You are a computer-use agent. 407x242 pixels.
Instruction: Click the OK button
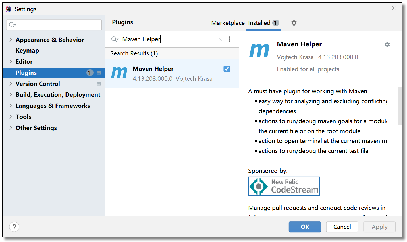pyautogui.click(x=305, y=227)
